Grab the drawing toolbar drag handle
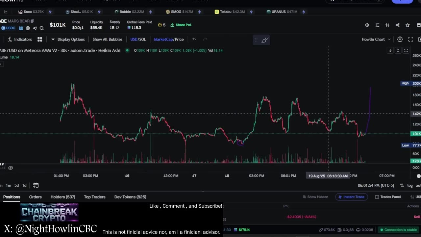 click(x=256, y=40)
